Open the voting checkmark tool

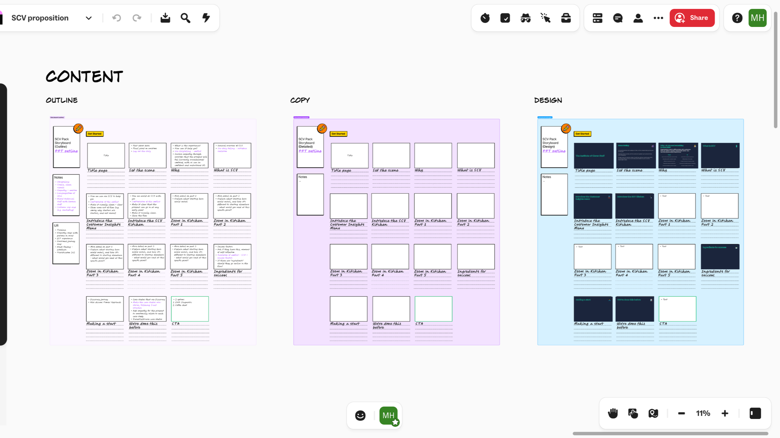coord(505,18)
